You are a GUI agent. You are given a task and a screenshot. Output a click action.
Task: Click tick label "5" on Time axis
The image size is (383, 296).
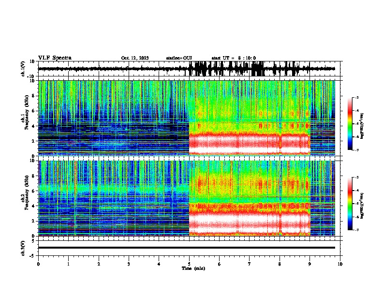(x=189, y=264)
